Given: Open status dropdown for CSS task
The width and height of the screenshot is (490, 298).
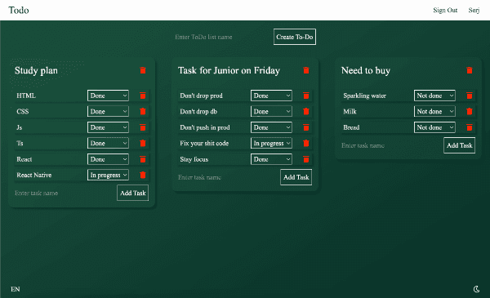Looking at the screenshot, I should (x=108, y=111).
